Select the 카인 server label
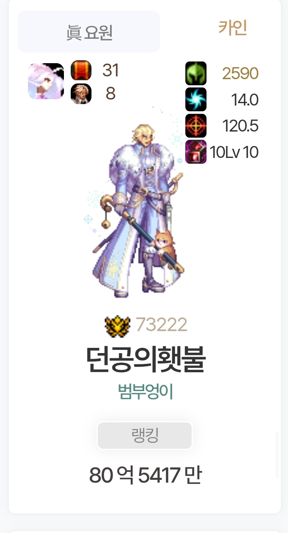The height and width of the screenshot is (533, 288). coord(232,28)
